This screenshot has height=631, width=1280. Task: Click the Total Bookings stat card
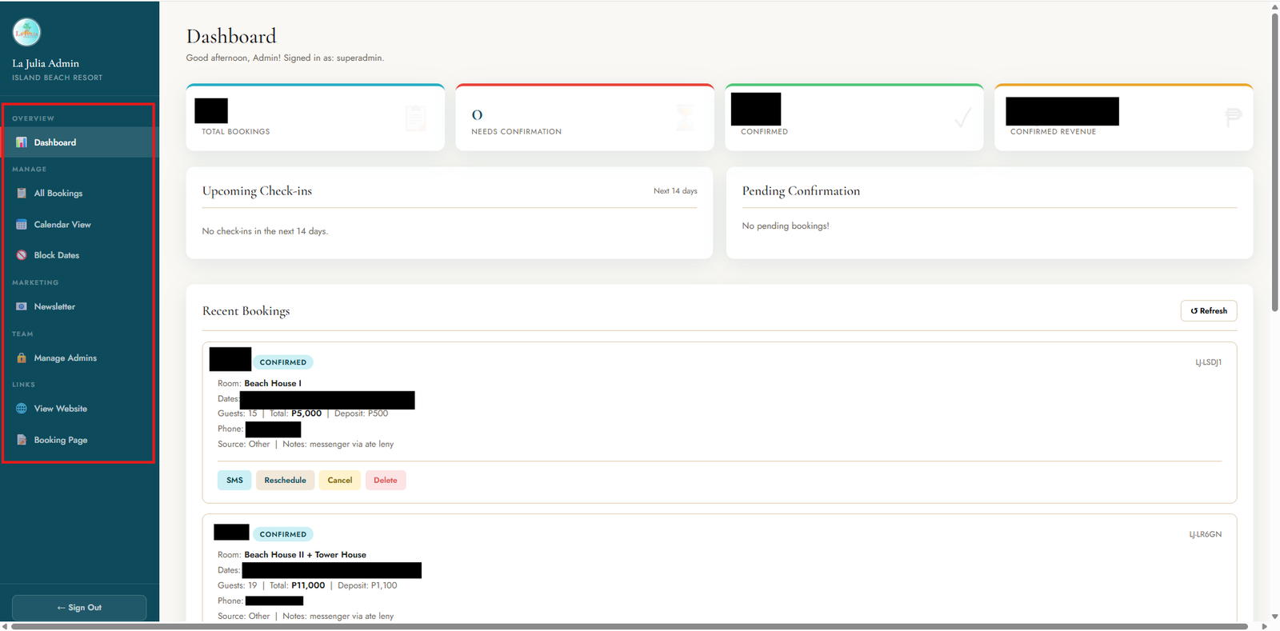point(315,117)
